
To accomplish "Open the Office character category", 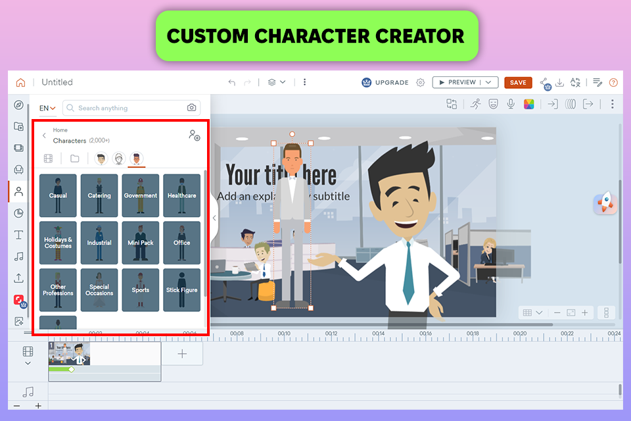I will pyautogui.click(x=182, y=243).
